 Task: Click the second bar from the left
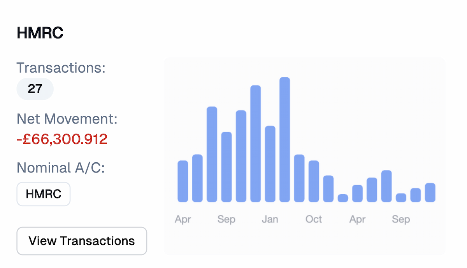pos(197,178)
